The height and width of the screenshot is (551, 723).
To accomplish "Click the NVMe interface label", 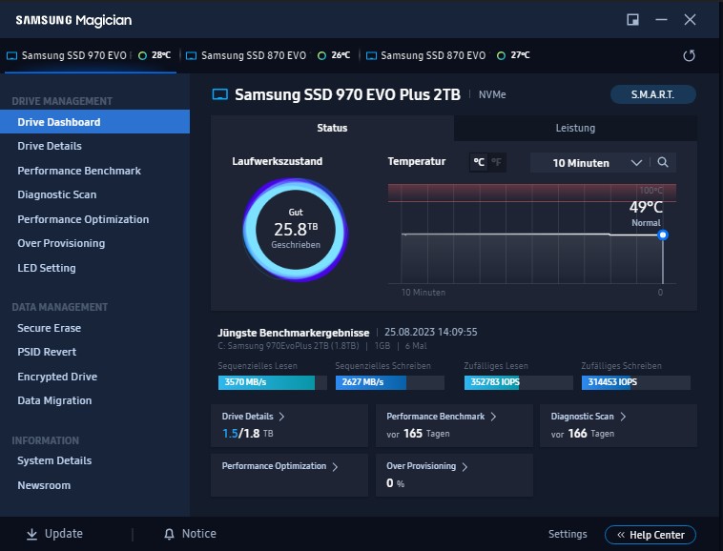I will pyautogui.click(x=492, y=95).
